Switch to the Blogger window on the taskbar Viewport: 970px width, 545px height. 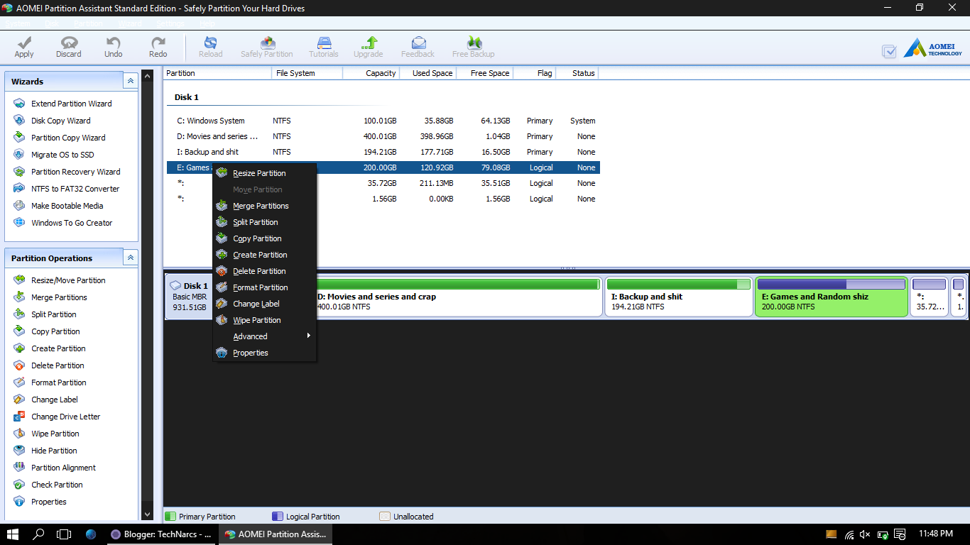[x=160, y=534]
